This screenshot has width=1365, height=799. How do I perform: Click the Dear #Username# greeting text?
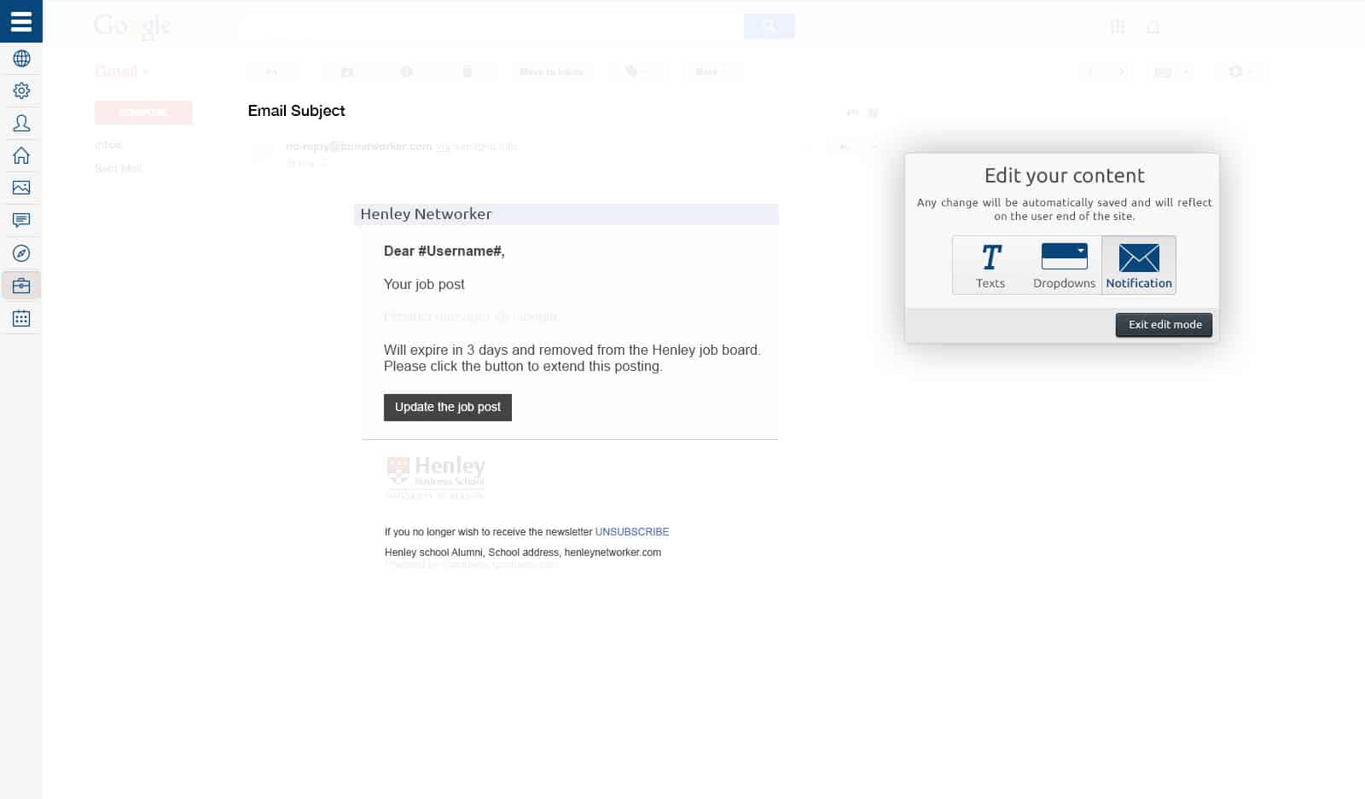click(444, 251)
